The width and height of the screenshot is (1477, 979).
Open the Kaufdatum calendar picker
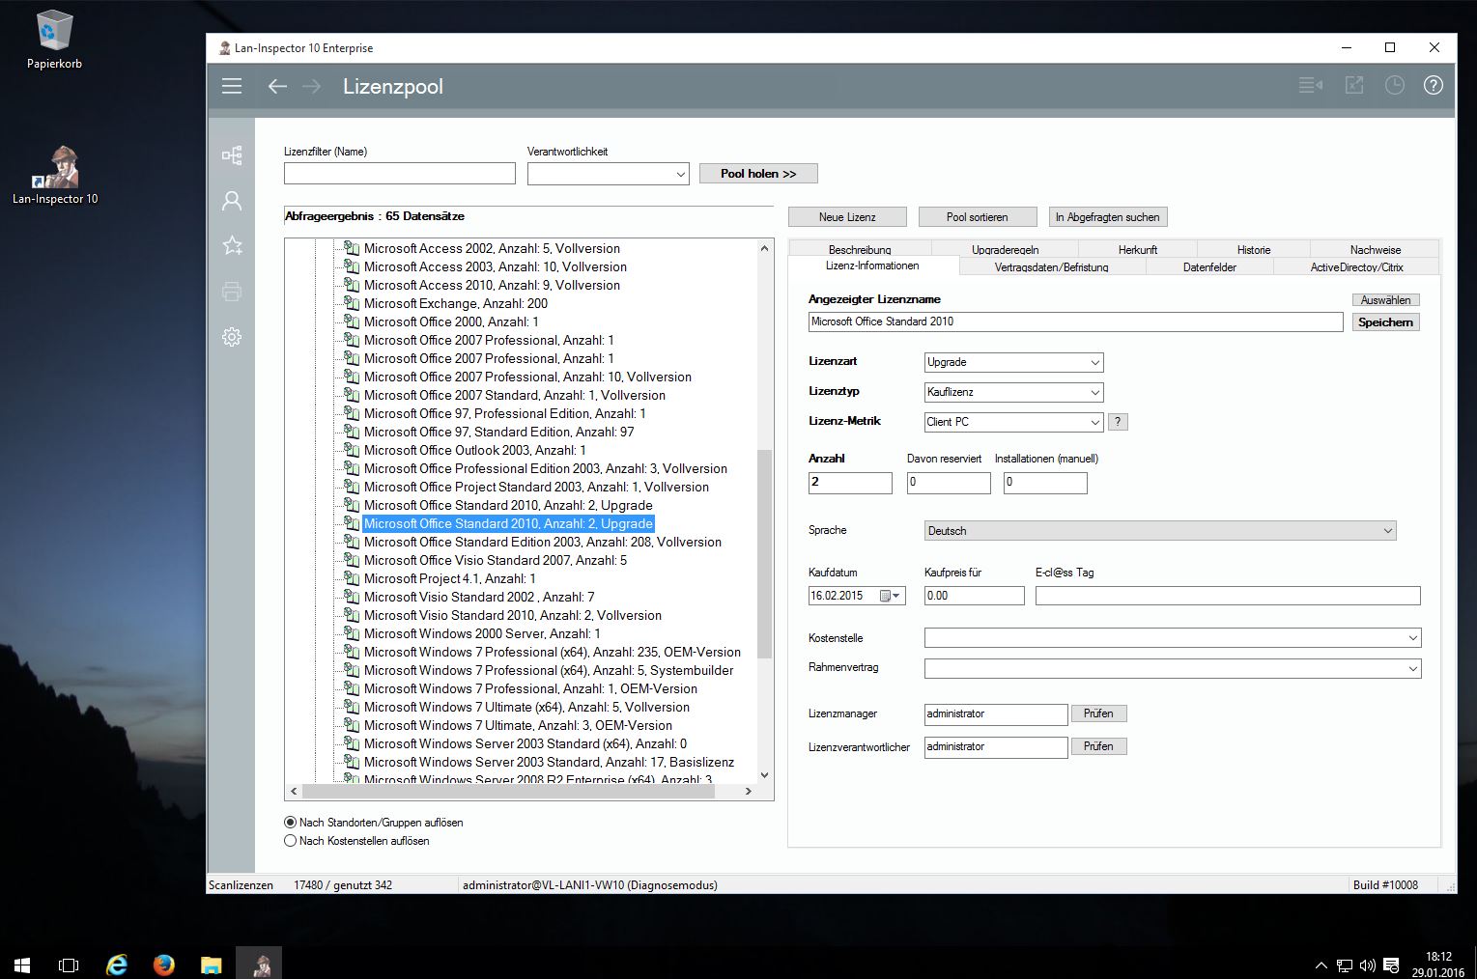click(890, 597)
